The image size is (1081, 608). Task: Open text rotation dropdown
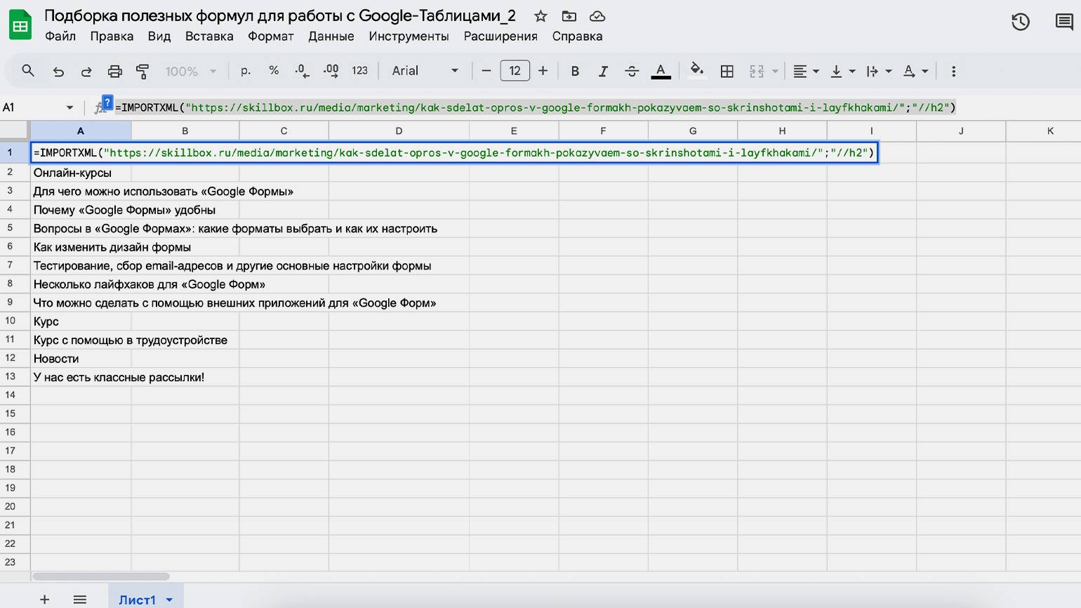coord(915,71)
